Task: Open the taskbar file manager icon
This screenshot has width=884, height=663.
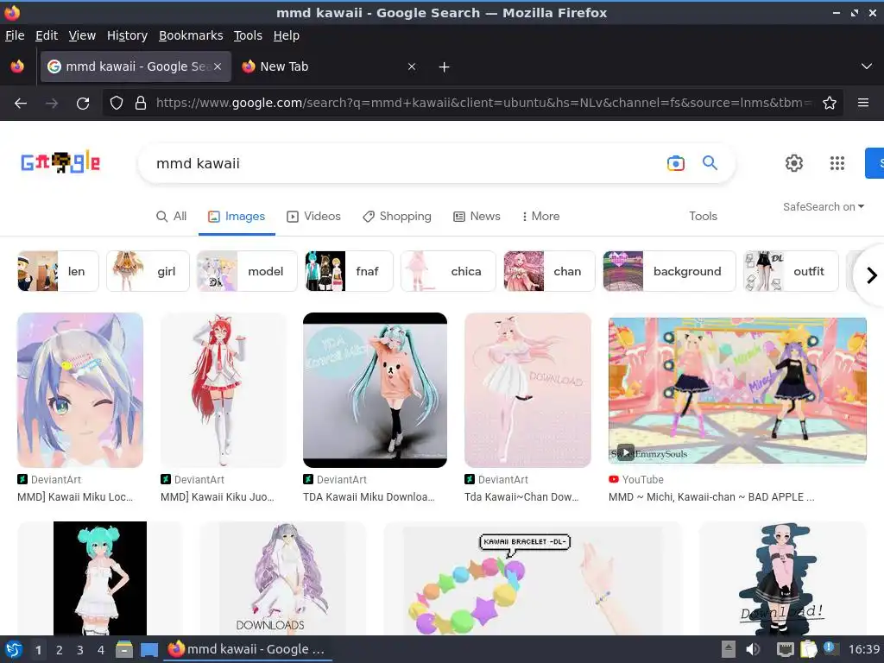Action: pos(124,649)
